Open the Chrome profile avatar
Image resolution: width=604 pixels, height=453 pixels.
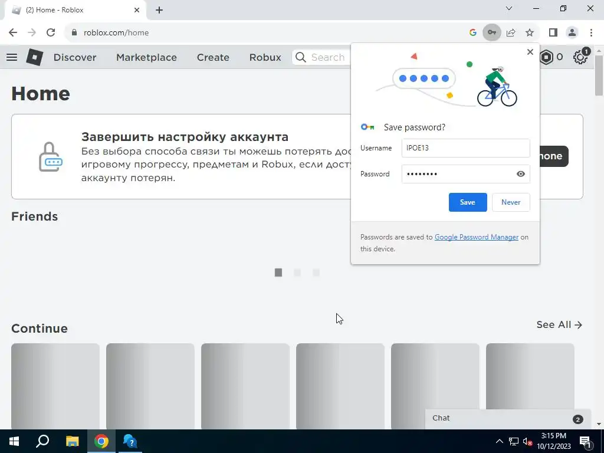(572, 32)
